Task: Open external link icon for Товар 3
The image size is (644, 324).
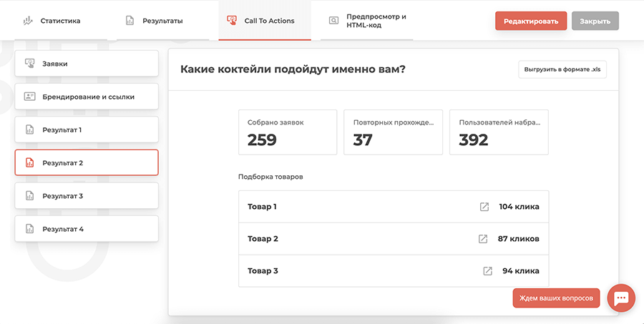Action: (487, 271)
